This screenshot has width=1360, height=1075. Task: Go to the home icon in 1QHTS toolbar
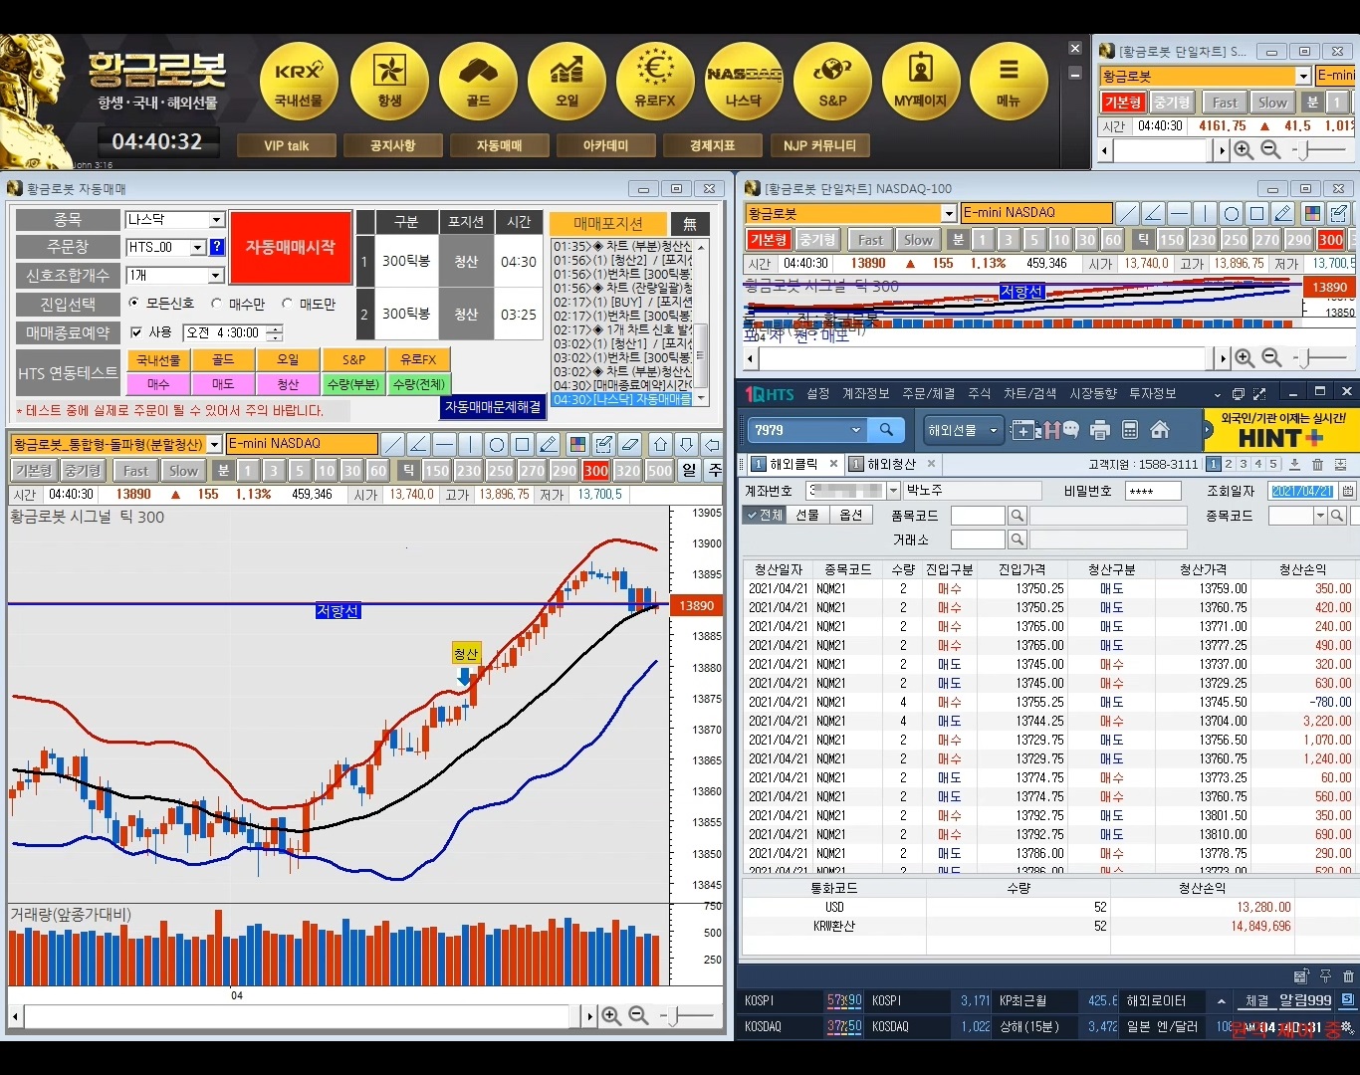[x=1160, y=430]
